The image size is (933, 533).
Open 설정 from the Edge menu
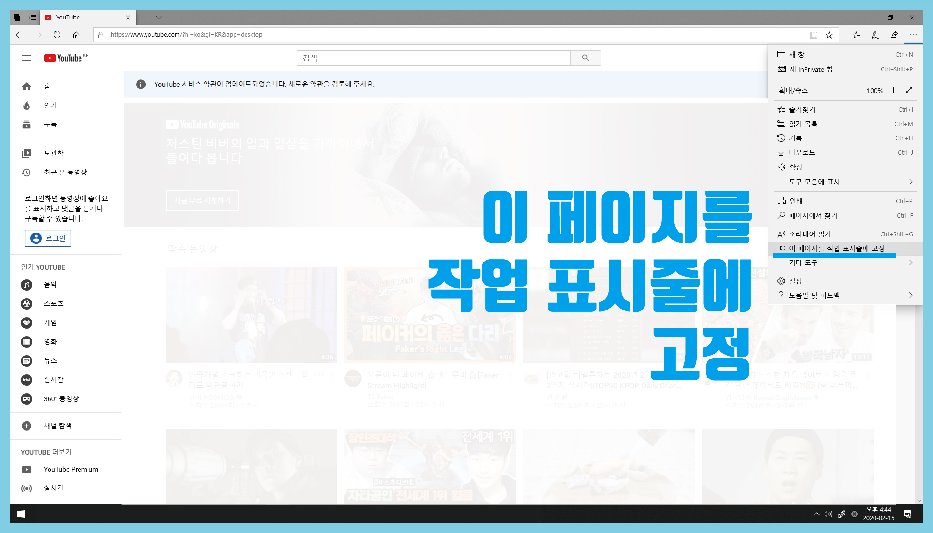pyautogui.click(x=795, y=281)
